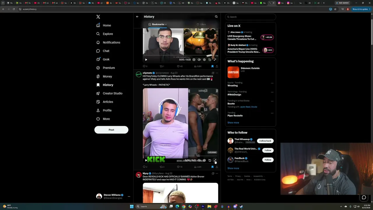Image resolution: width=373 pixels, height=210 pixels.
Task: Like the clipmate post with 74 likes
Action: 180,167
